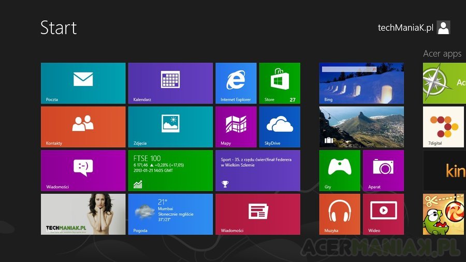Open the Kindle tile

pyautogui.click(x=445, y=170)
